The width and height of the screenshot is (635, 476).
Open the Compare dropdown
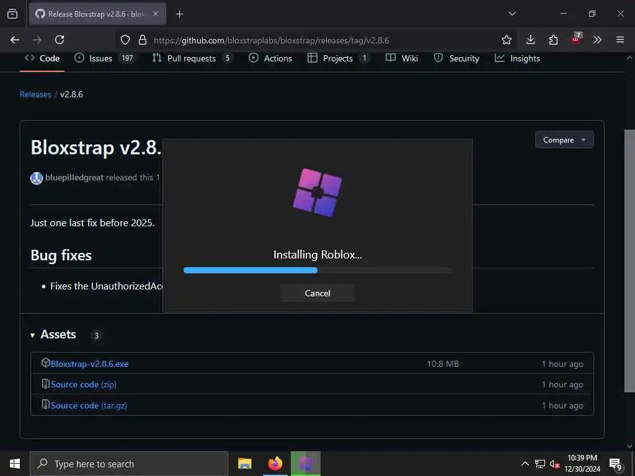(x=564, y=139)
